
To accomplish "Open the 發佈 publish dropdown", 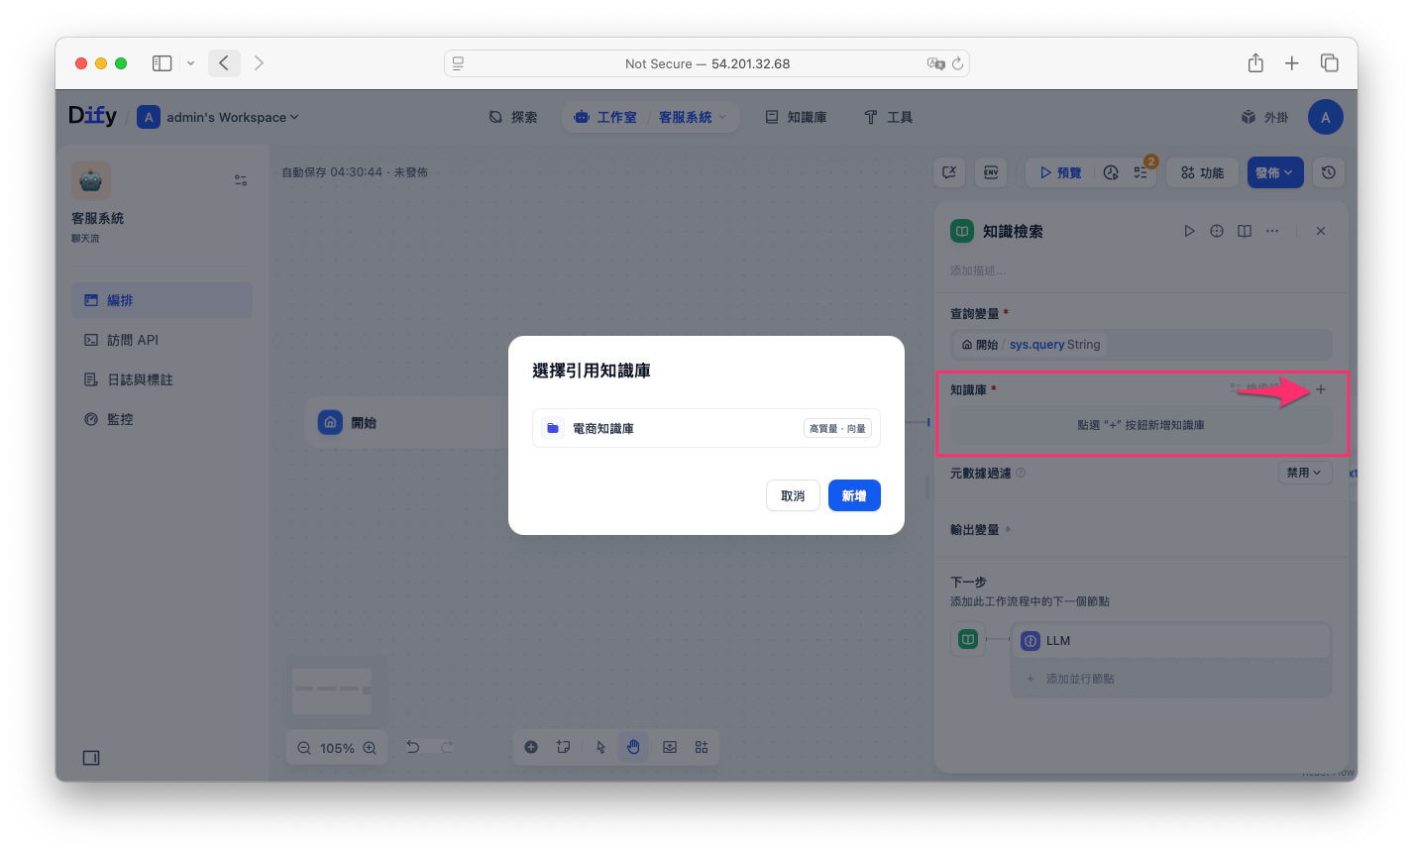I will tap(1273, 172).
